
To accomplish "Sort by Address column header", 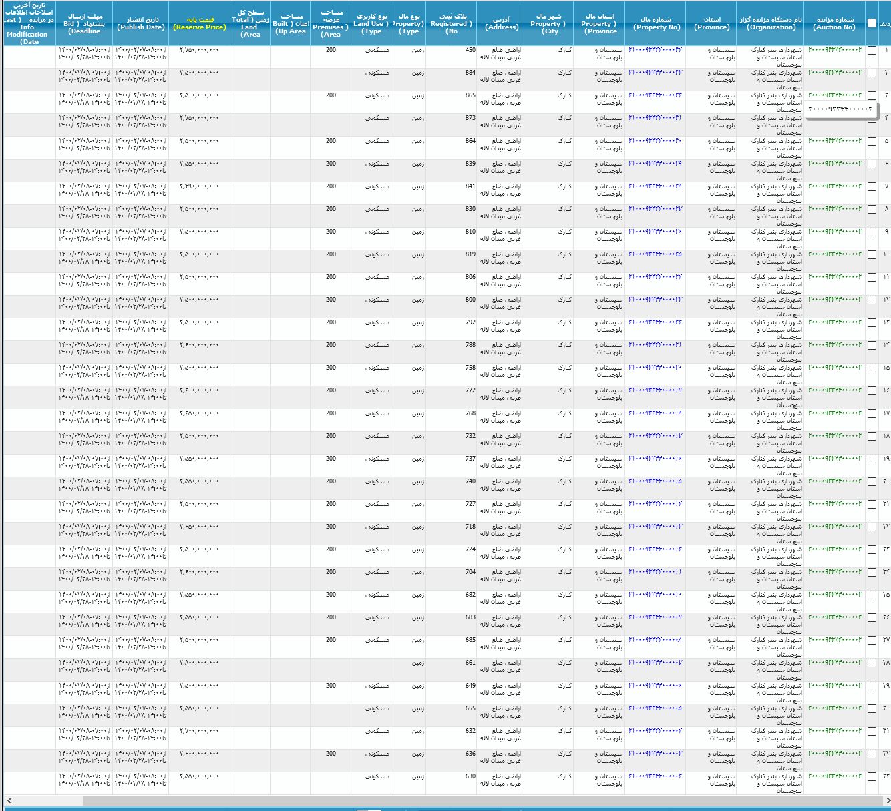I will pos(501,23).
